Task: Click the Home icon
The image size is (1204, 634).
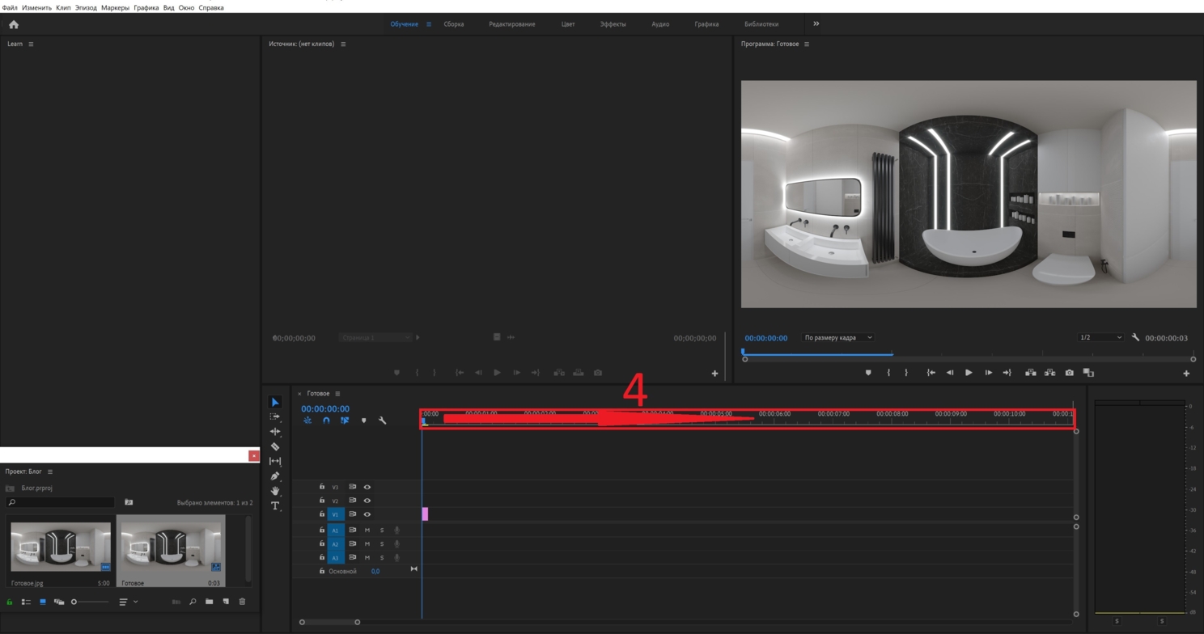Action: [x=14, y=24]
